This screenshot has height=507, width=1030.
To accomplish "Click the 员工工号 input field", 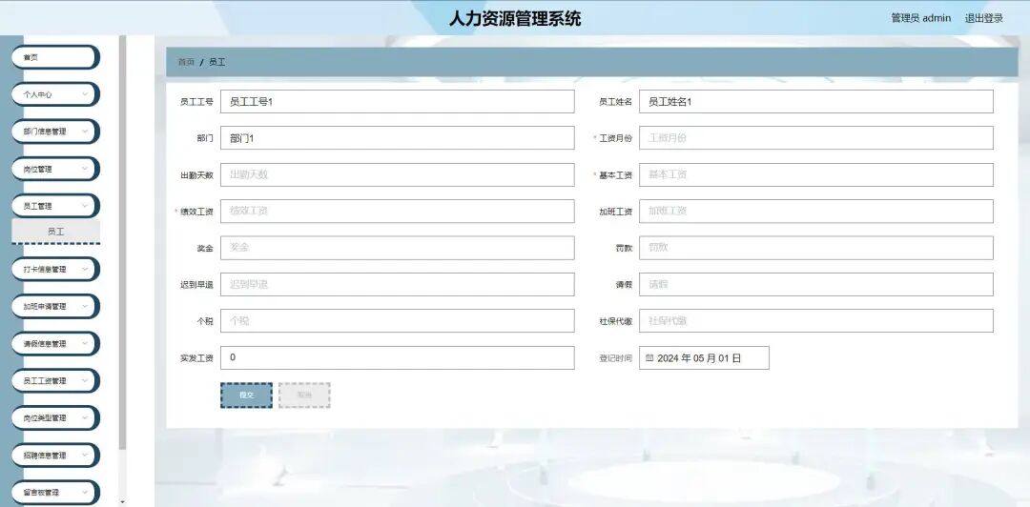I will (x=398, y=102).
